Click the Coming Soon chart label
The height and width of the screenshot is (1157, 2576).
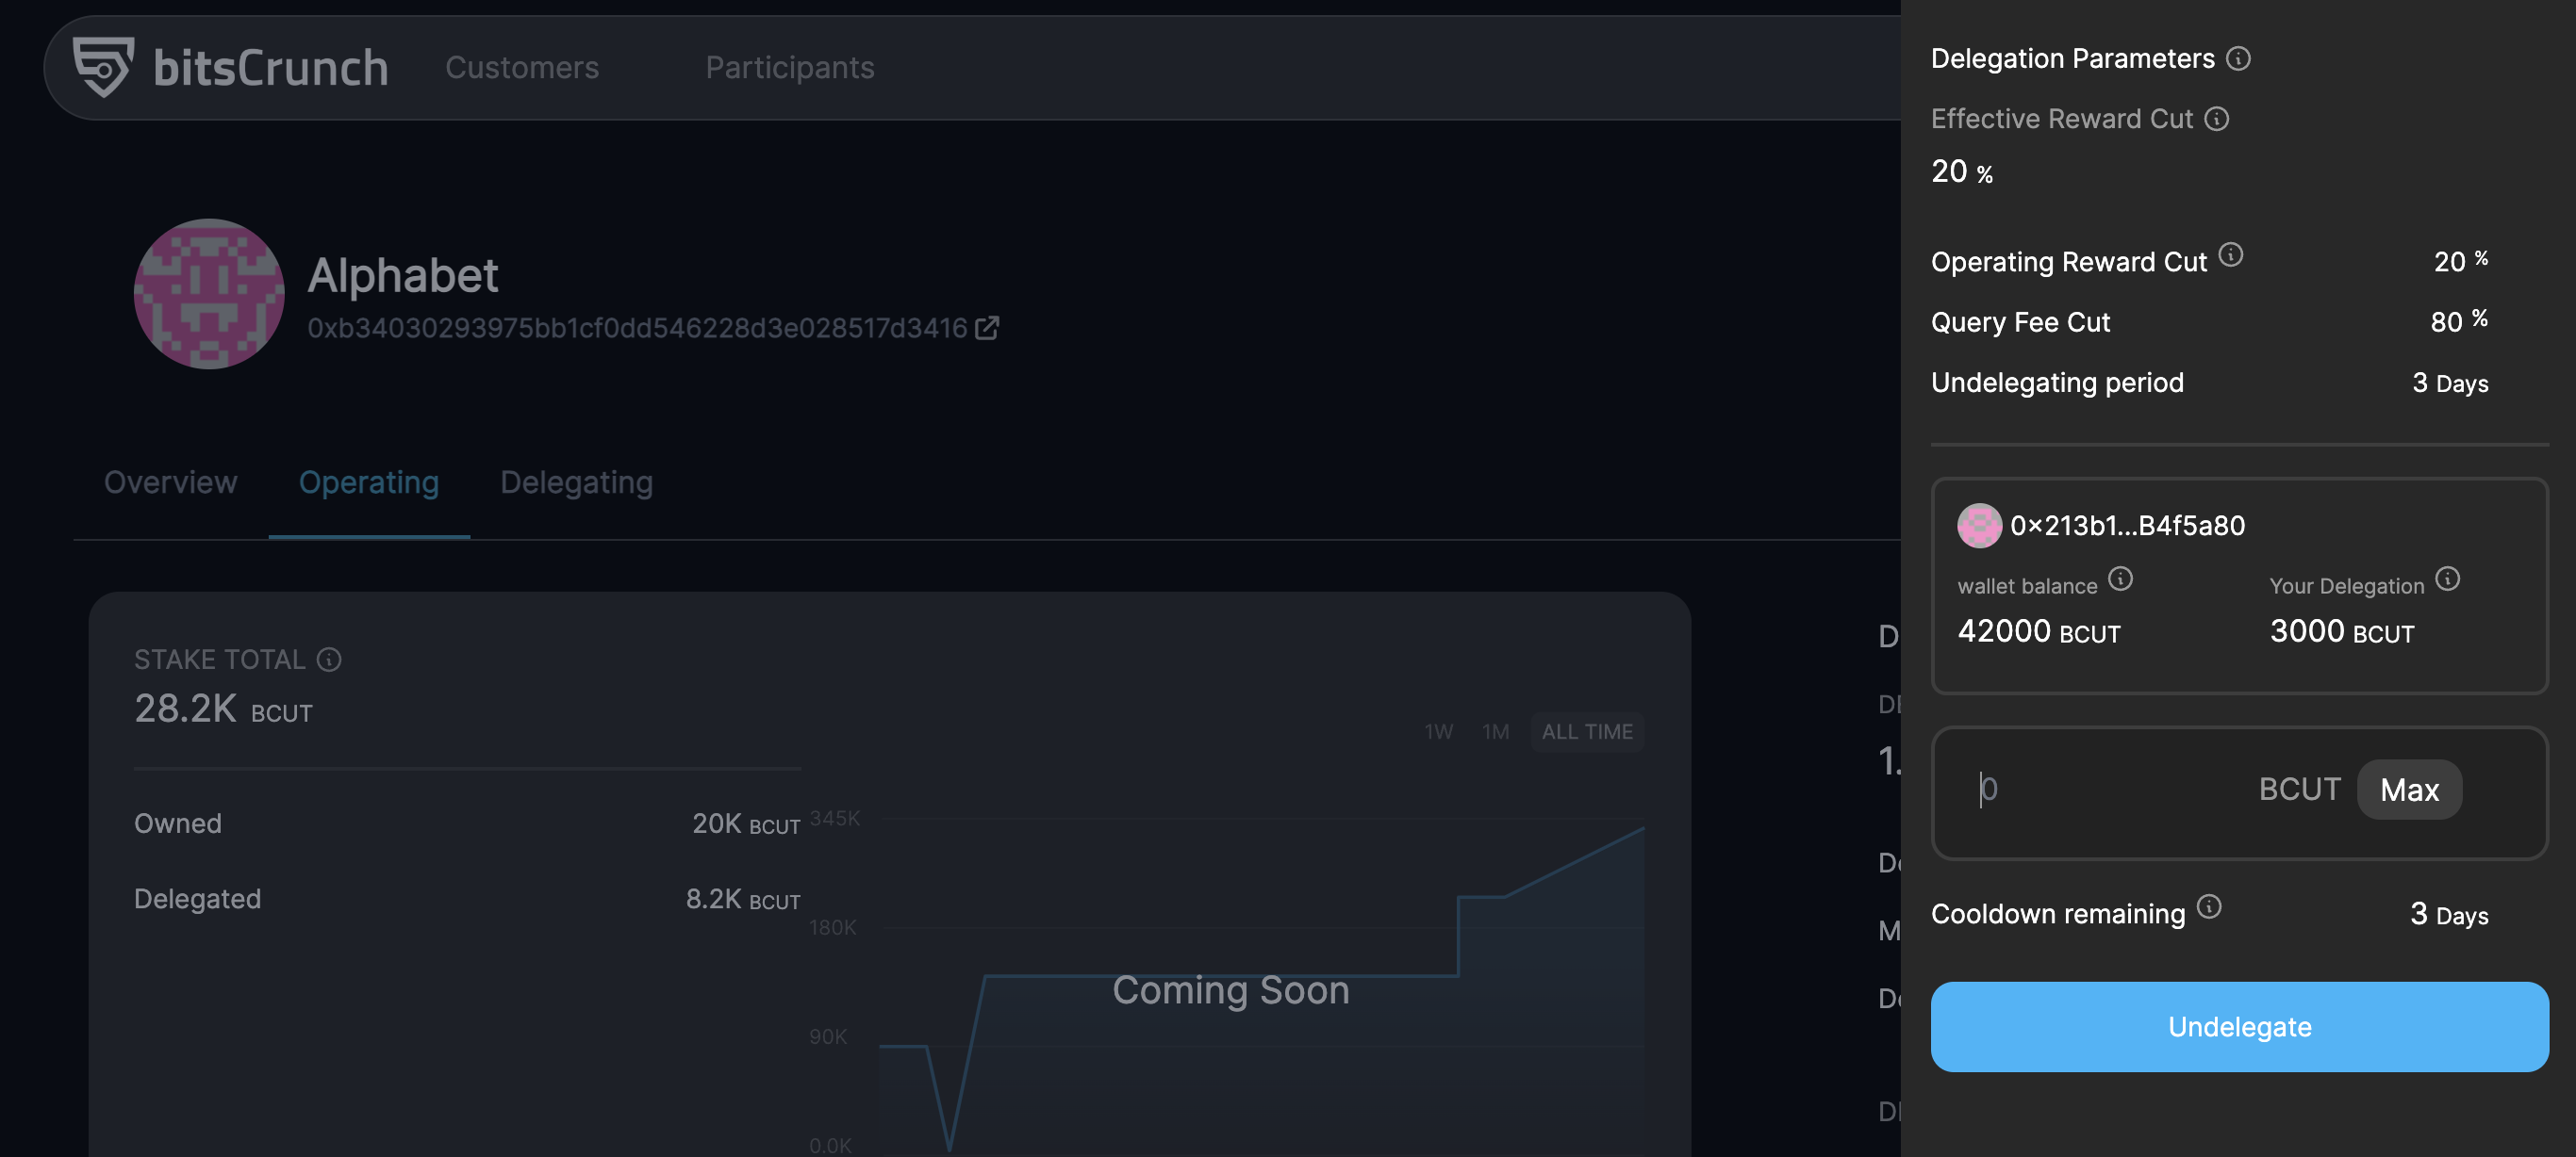[x=1231, y=990]
